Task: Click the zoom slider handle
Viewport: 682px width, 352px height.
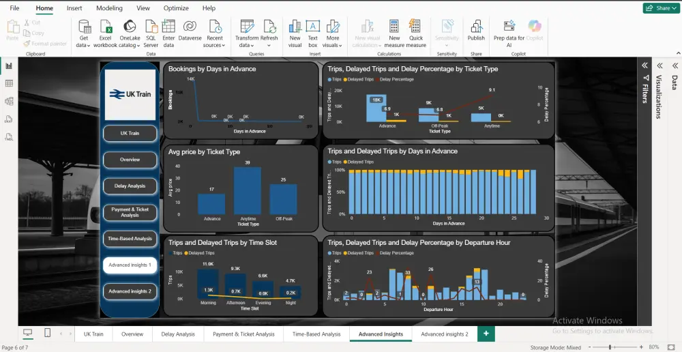Action: click(610, 347)
